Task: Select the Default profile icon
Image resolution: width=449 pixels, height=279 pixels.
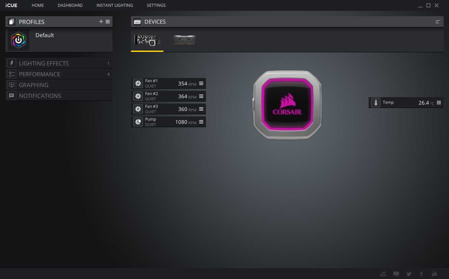Action: (19, 40)
